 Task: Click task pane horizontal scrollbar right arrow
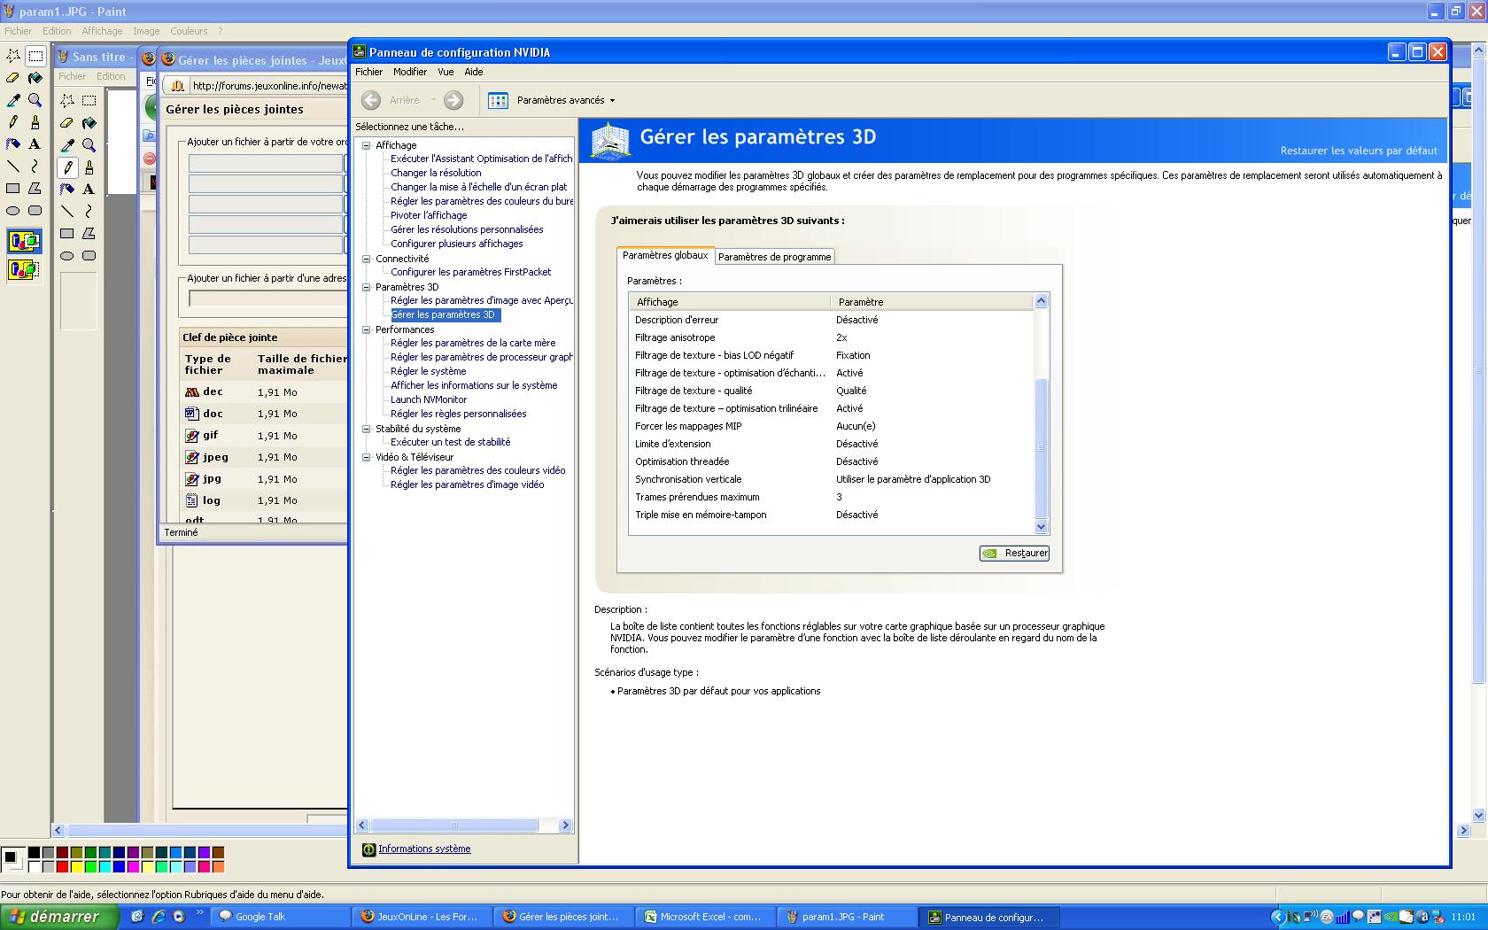pyautogui.click(x=565, y=825)
